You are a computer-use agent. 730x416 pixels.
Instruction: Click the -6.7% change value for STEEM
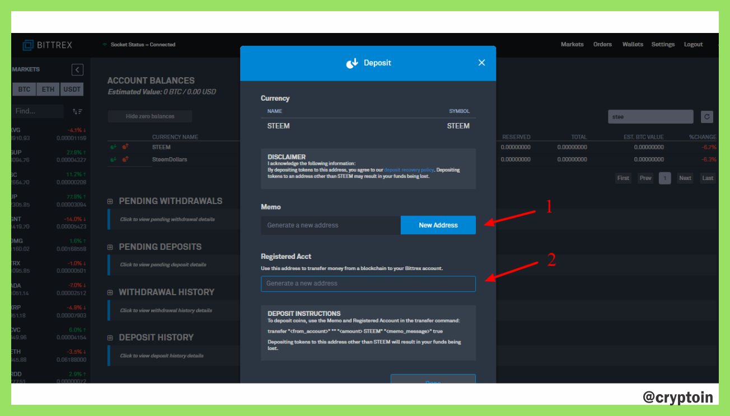click(x=709, y=147)
